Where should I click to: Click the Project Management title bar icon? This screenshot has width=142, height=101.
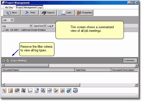(x=3, y=3)
